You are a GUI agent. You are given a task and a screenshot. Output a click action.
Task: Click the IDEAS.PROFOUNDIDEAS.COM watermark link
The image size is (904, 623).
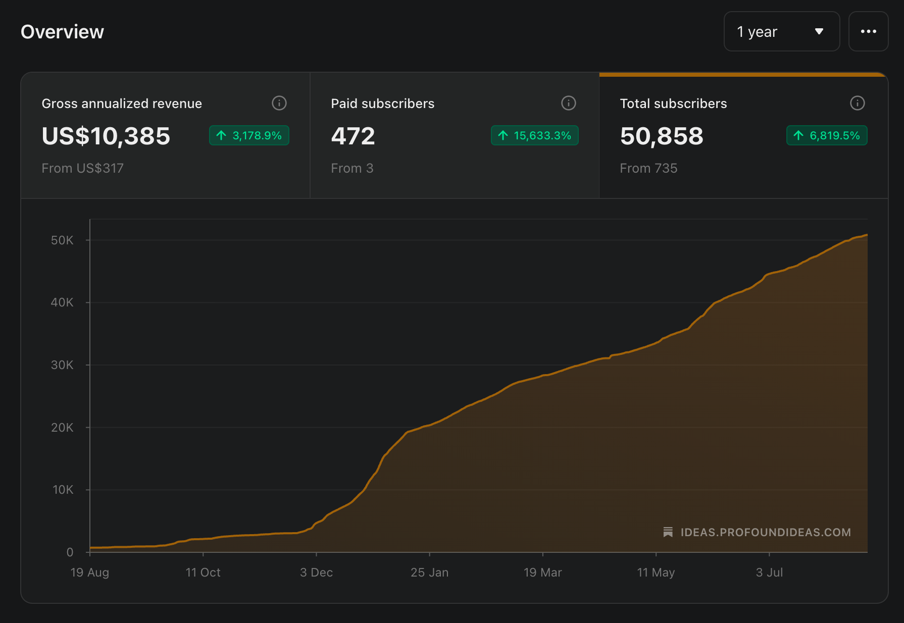766,532
